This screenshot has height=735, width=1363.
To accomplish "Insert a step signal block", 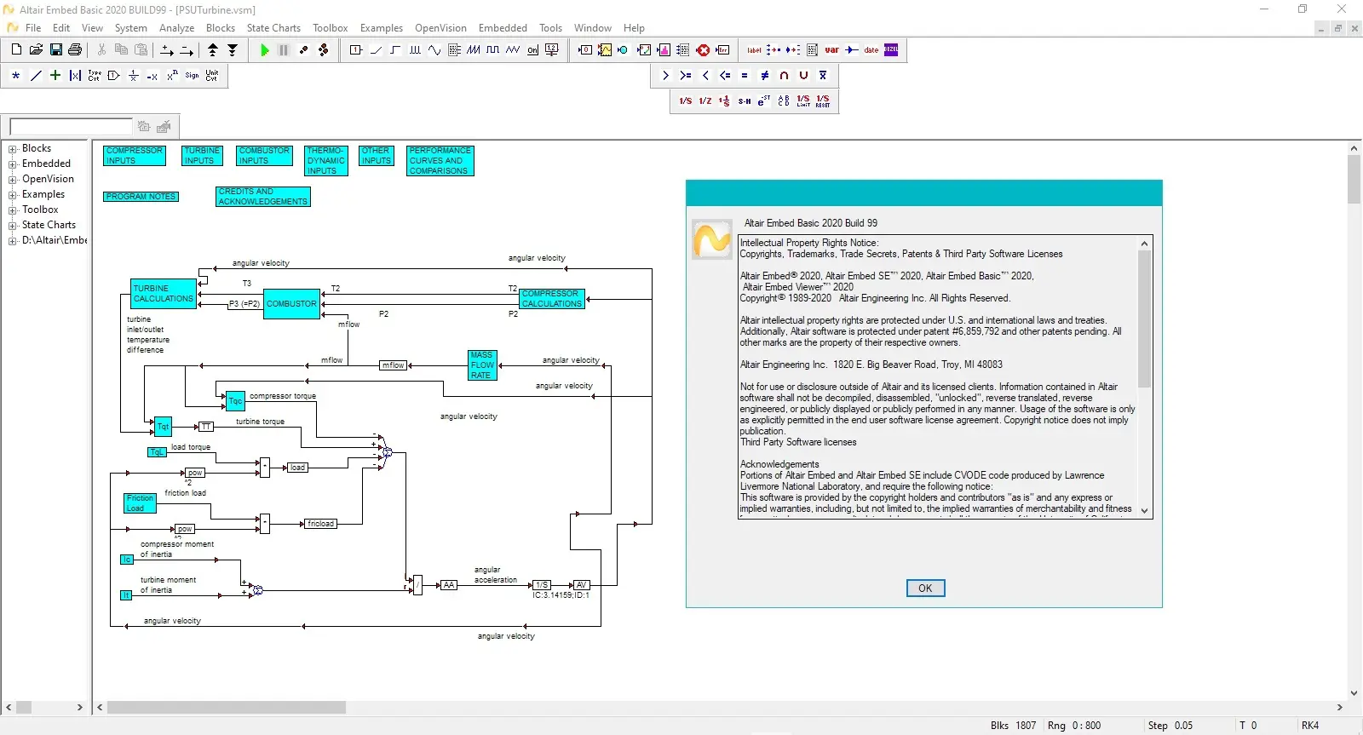I will pyautogui.click(x=395, y=50).
